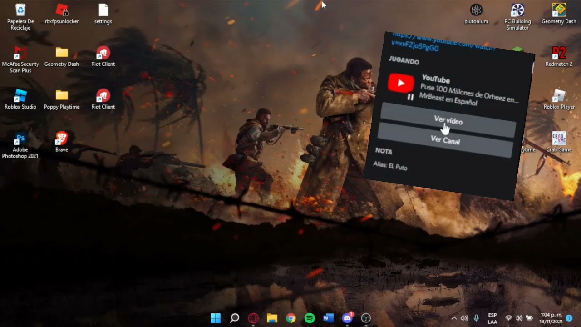This screenshot has width=581, height=327.
Task: Click the YouTube logo in the activity card
Action: click(401, 83)
